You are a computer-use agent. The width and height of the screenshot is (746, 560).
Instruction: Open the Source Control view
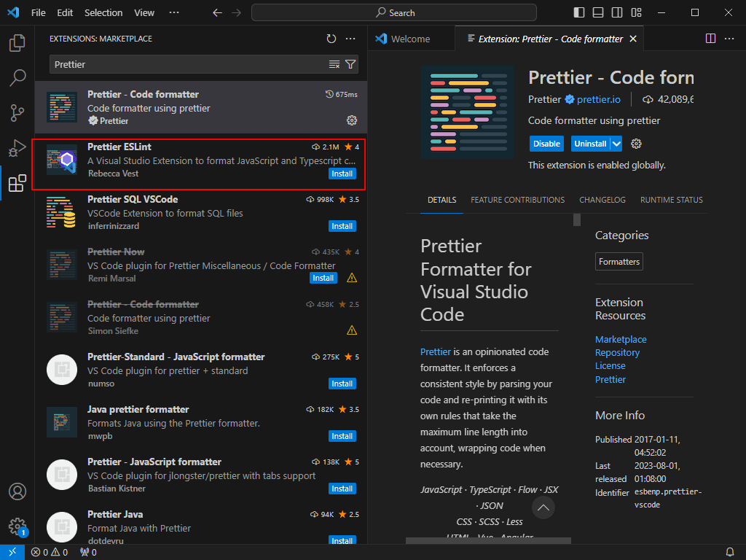(x=17, y=113)
